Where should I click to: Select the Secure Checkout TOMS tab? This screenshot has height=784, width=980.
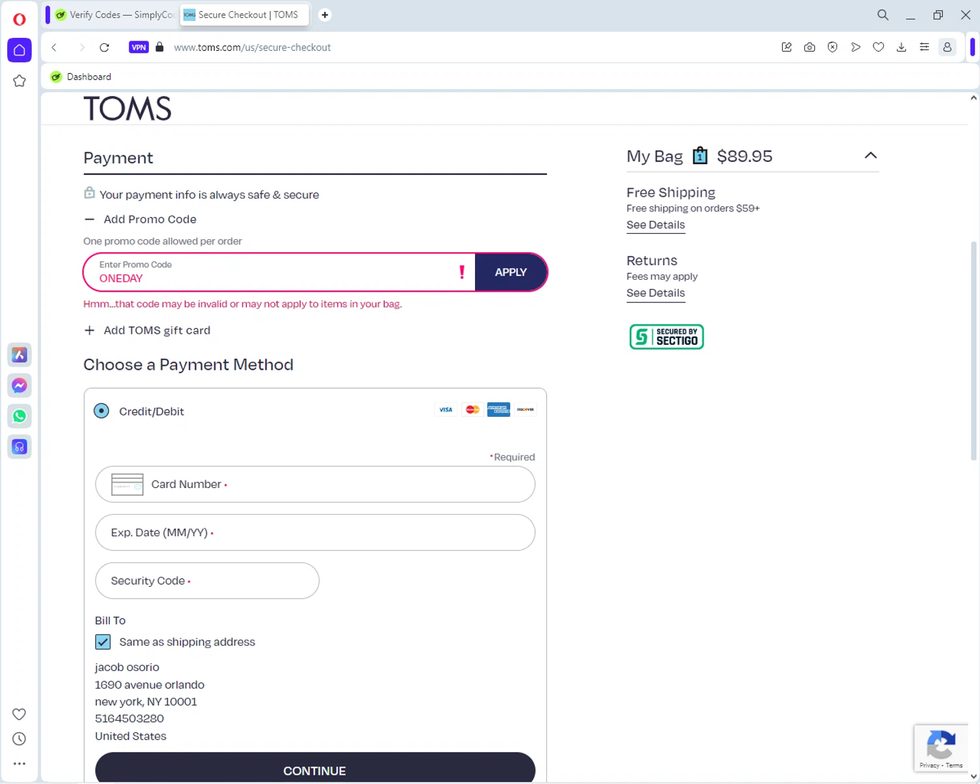[x=244, y=14]
